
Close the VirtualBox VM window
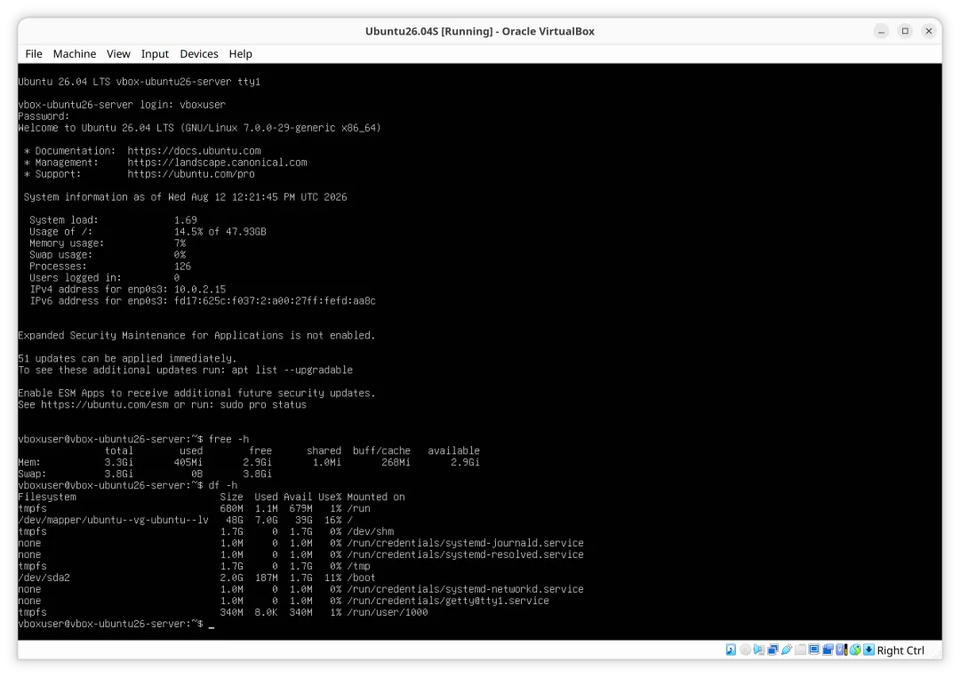[929, 31]
